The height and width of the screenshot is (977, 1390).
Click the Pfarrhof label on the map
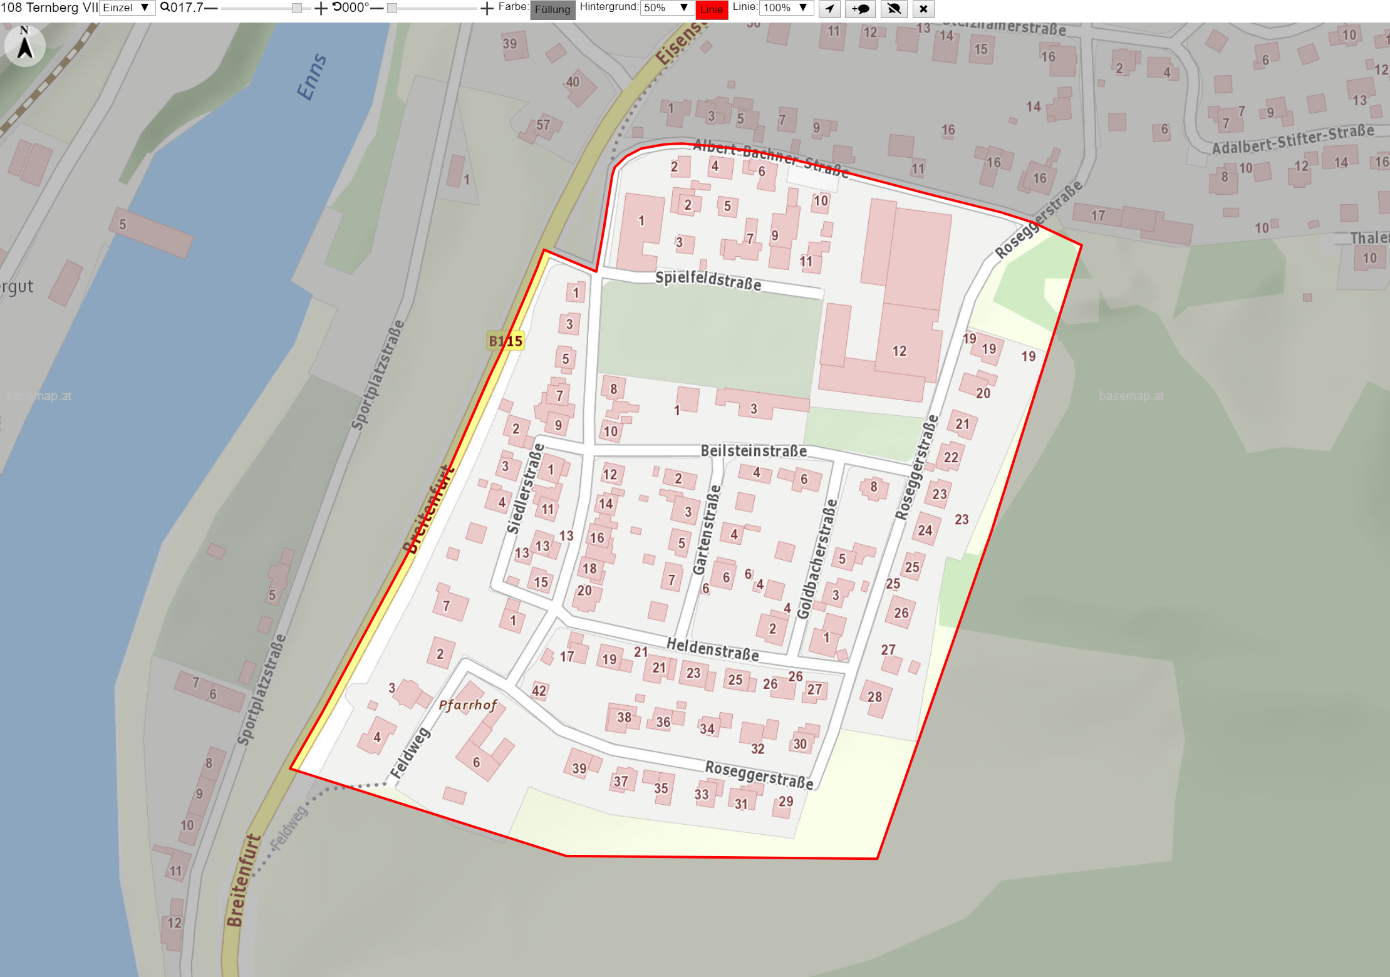(468, 705)
